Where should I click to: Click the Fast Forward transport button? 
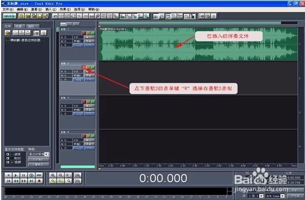click(x=24, y=181)
